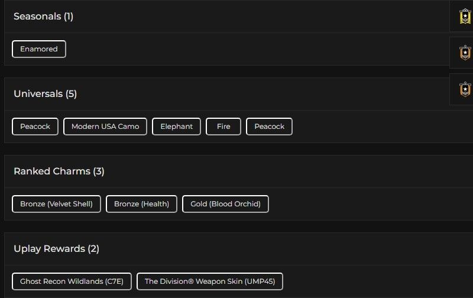Screen dimensions: 473x298
Task: Open the Uplay Rewards (2) section header
Action: coord(57,249)
